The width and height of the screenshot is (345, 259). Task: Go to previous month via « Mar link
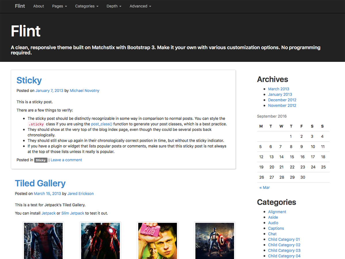(264, 187)
